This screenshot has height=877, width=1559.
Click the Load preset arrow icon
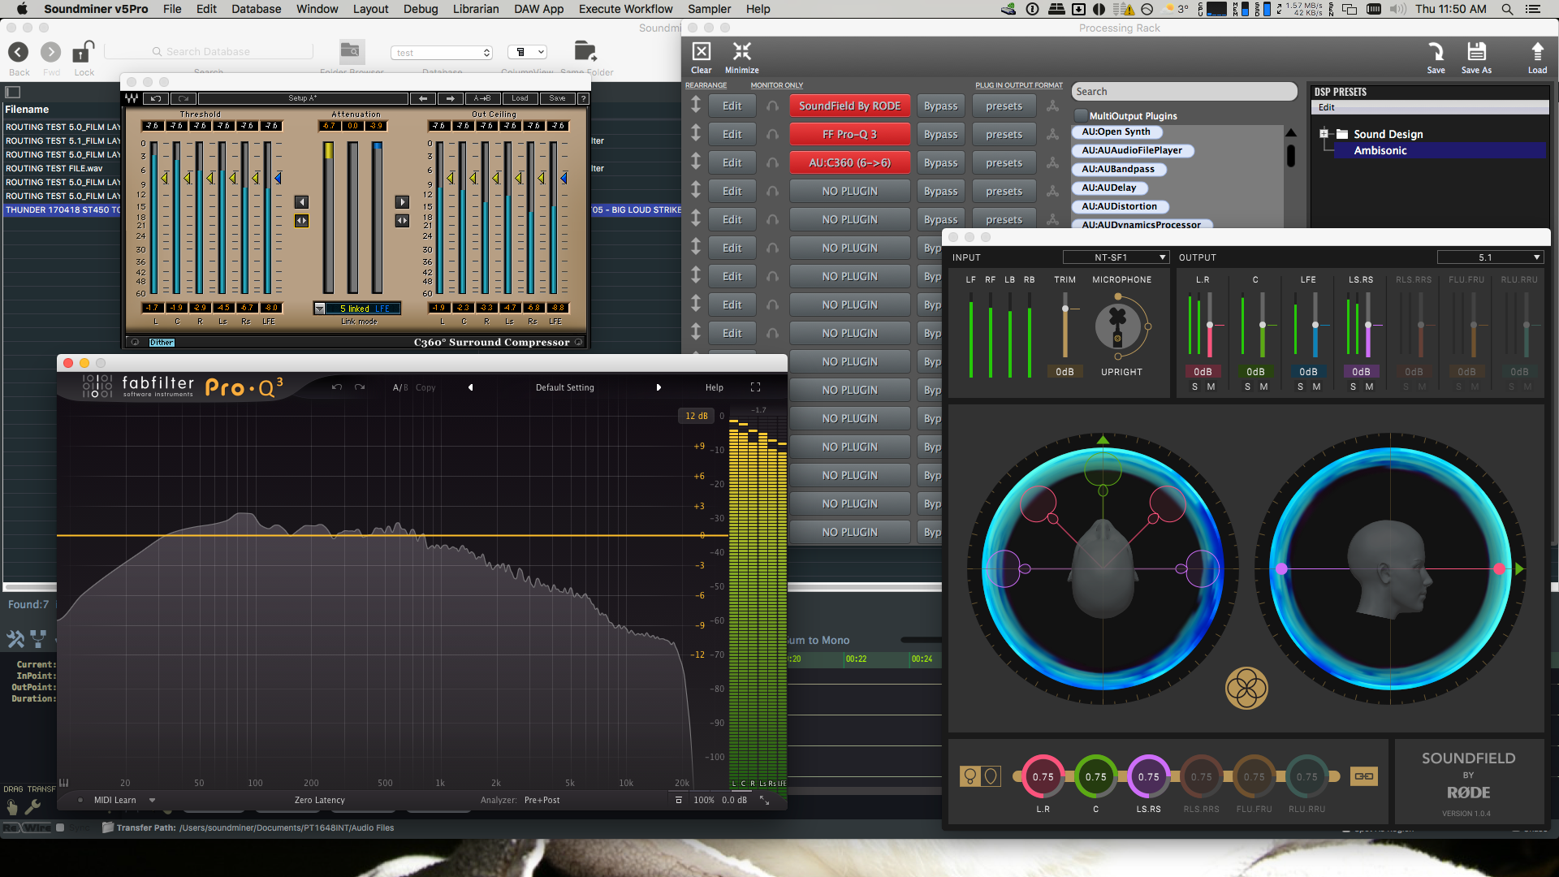coord(1536,53)
